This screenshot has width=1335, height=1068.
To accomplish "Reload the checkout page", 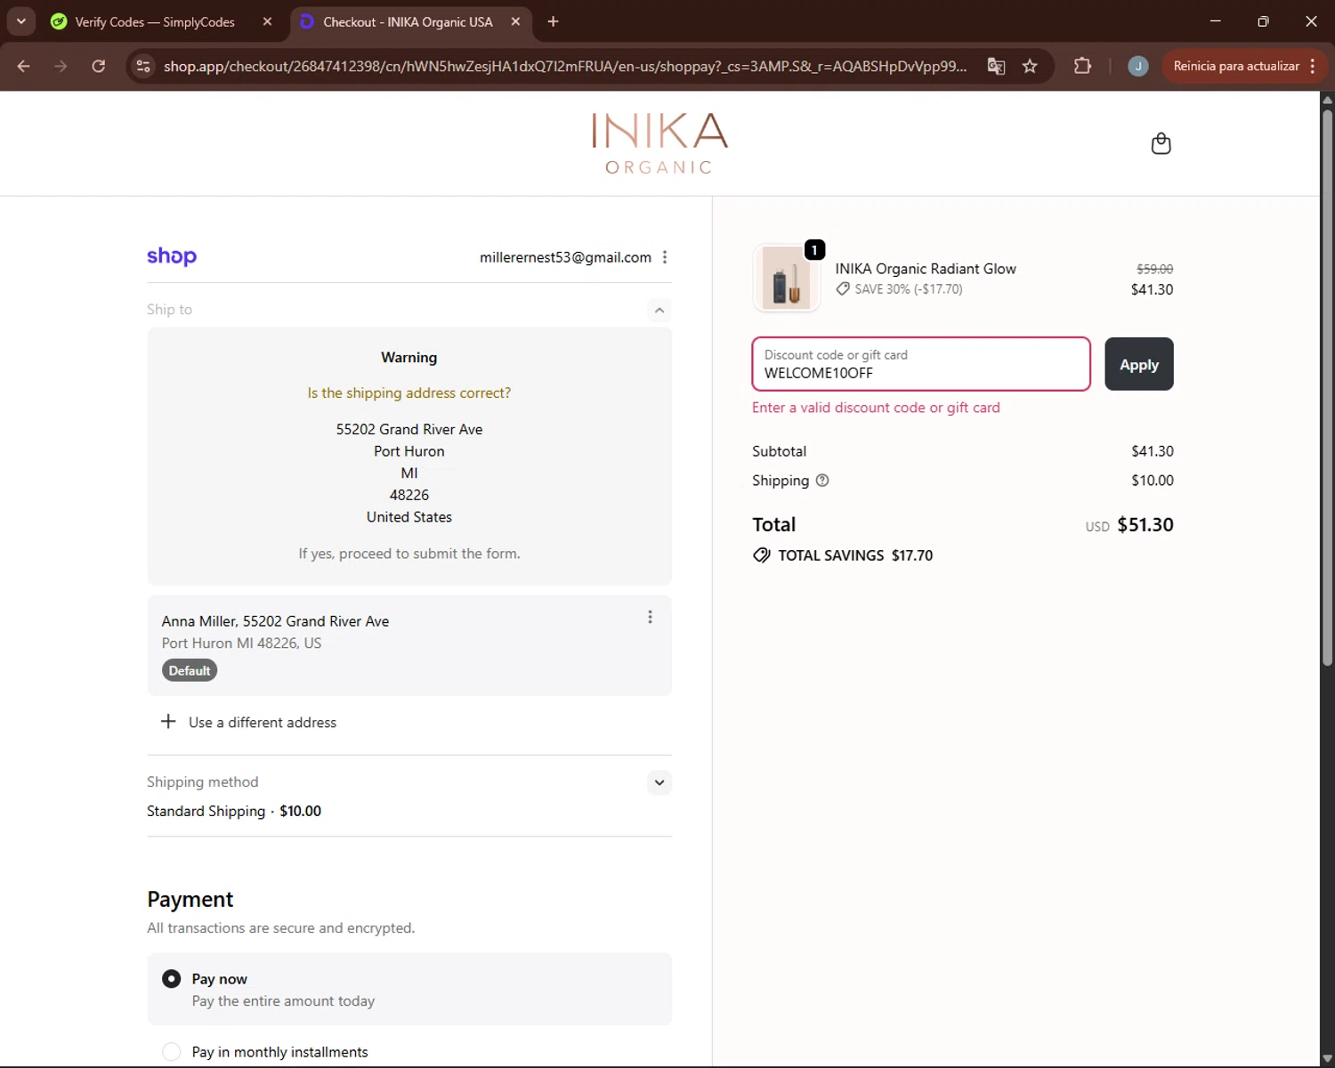I will (x=99, y=66).
